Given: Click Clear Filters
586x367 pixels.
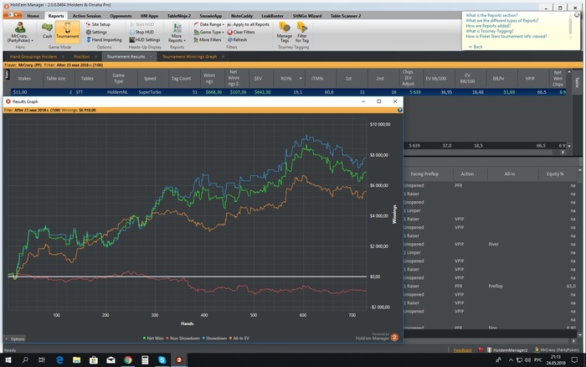Looking at the screenshot, I should [241, 32].
